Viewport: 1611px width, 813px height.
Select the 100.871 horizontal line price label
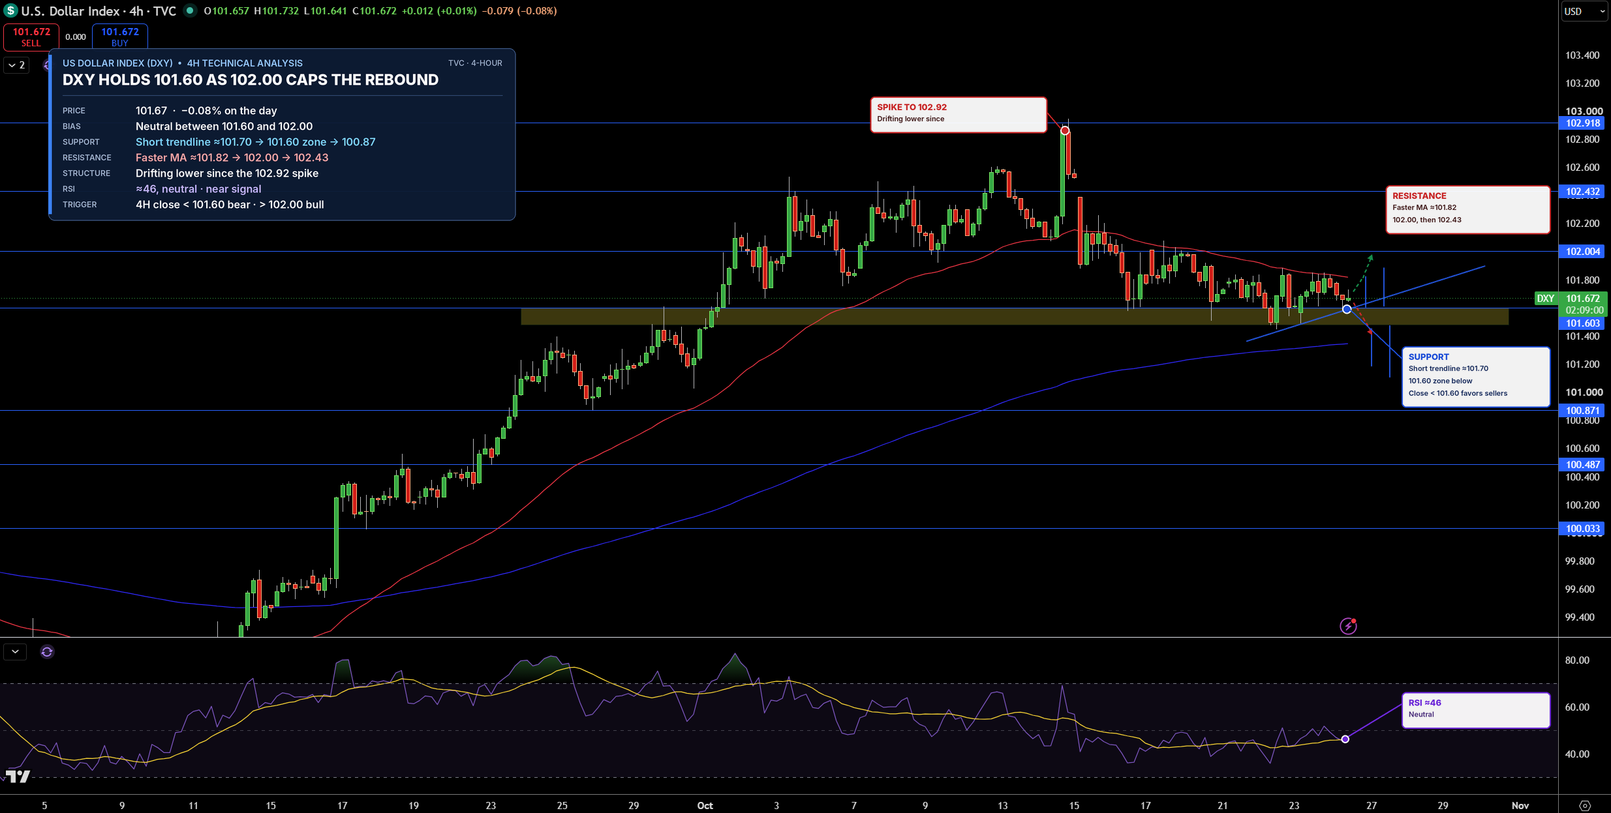1583,411
